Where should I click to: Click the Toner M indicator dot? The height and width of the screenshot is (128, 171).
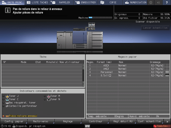click(x=45, y=96)
